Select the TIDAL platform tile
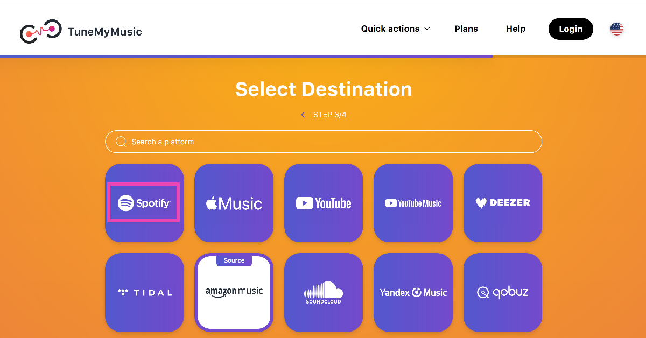Screen dimensions: 646x338 click(144, 292)
